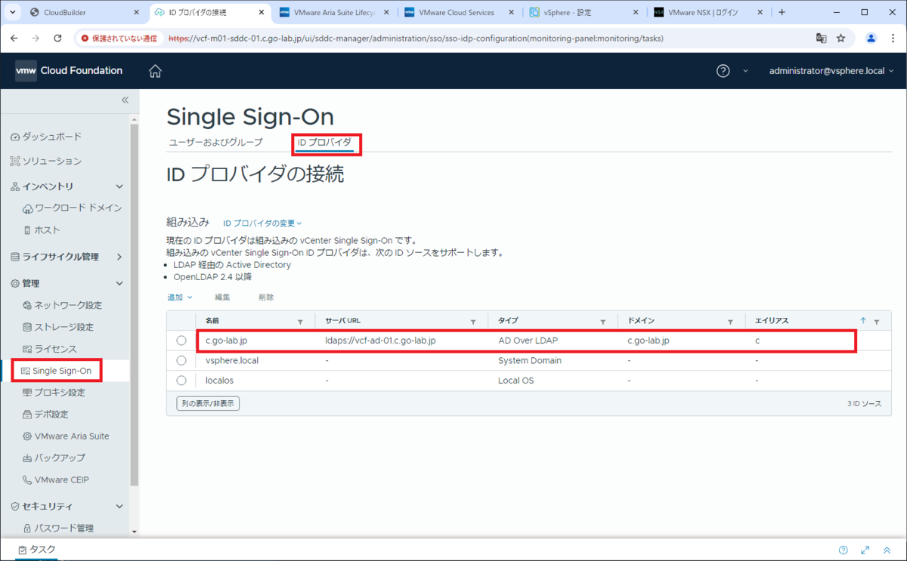Open Single Sign-On in sidebar
907x561 pixels.
click(x=57, y=371)
